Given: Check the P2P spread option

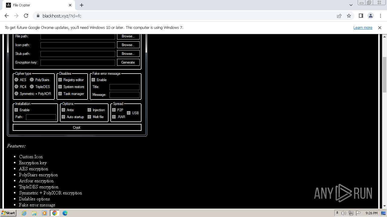Looking at the screenshot, I should tap(114, 110).
